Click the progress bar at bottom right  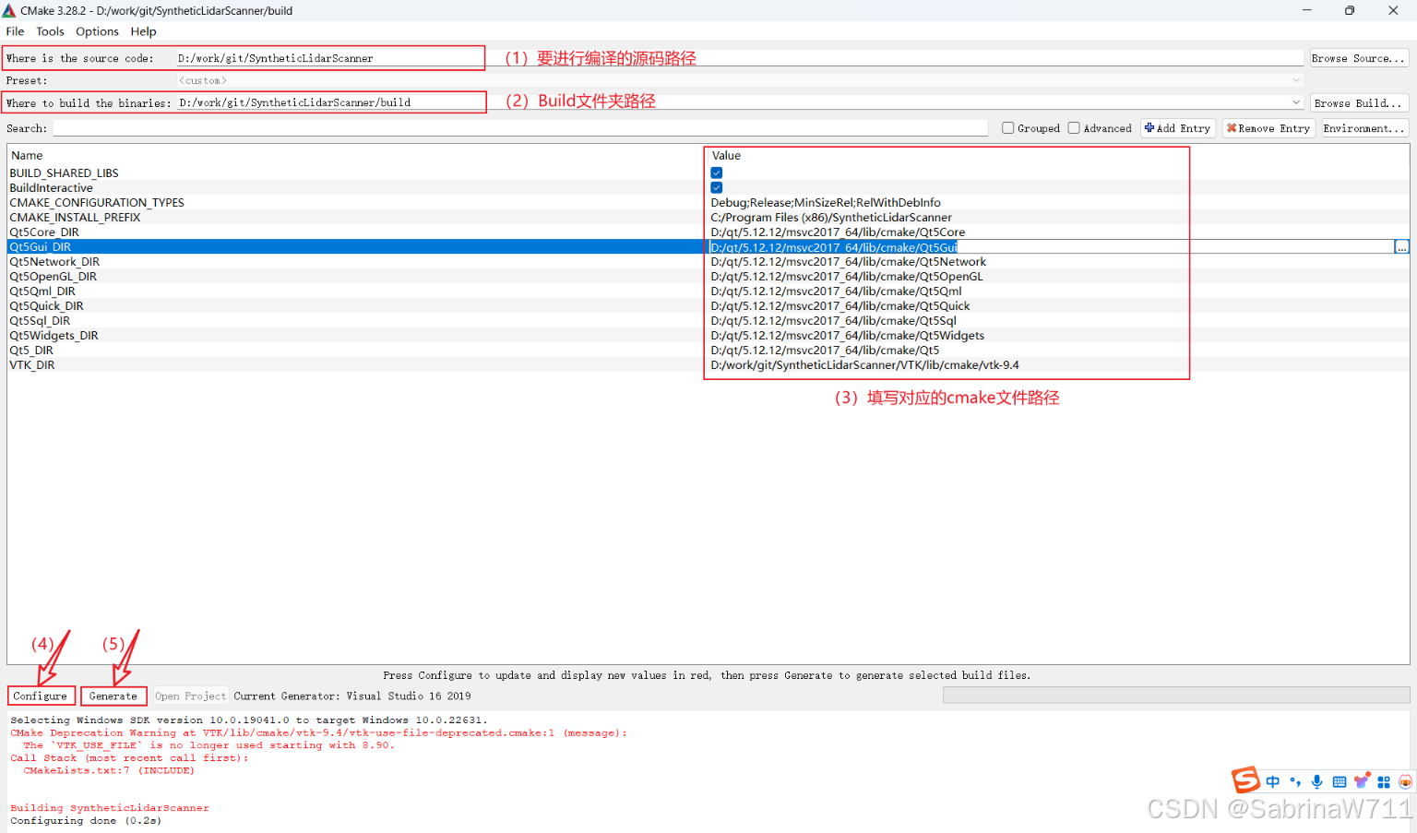pos(1175,695)
